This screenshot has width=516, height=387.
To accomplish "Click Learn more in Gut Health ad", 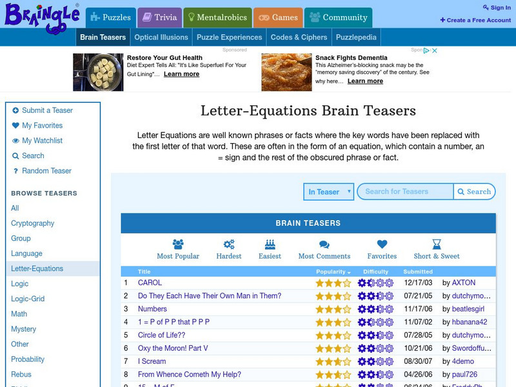I will pyautogui.click(x=182, y=74).
